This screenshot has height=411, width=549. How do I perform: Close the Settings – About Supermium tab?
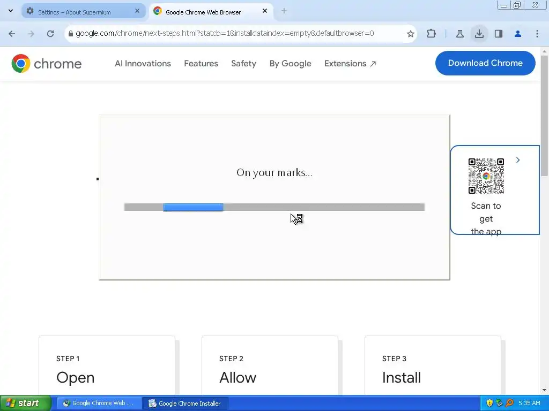(137, 11)
